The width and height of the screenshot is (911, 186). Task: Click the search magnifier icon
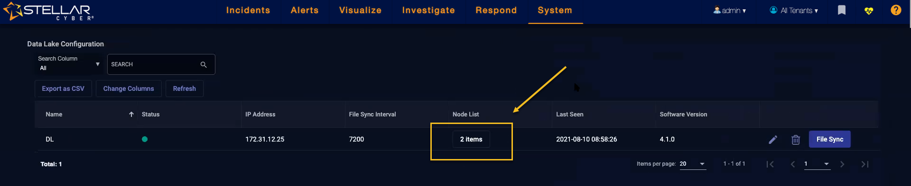pyautogui.click(x=204, y=64)
